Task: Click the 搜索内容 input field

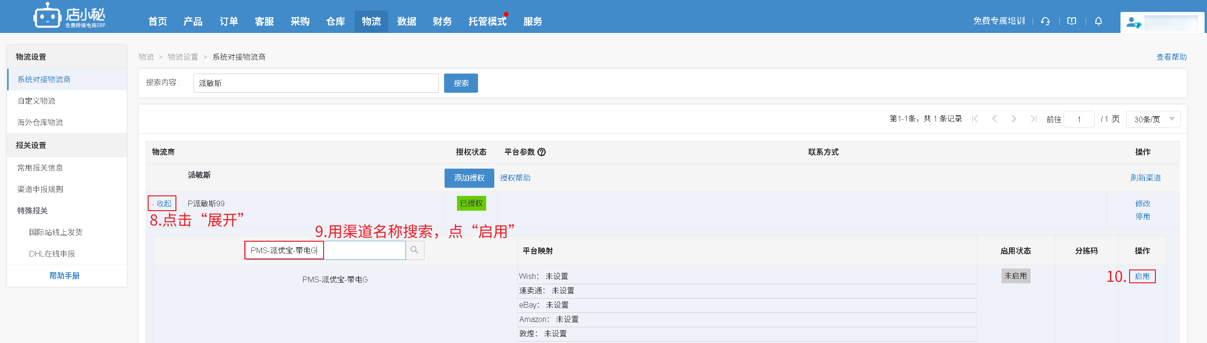Action: [315, 83]
